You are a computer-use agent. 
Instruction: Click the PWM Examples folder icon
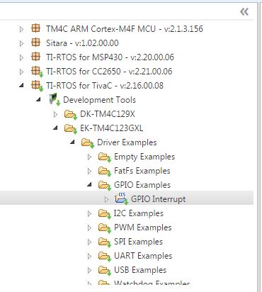pos(105,228)
